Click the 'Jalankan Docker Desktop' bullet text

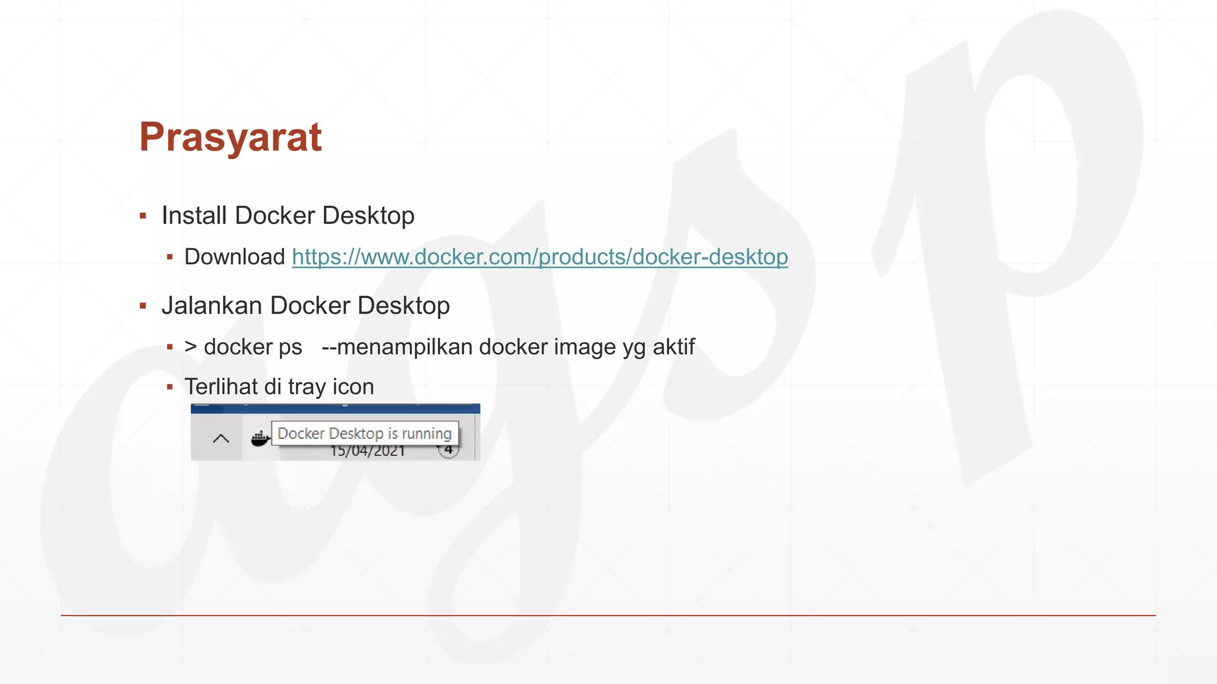tap(305, 306)
